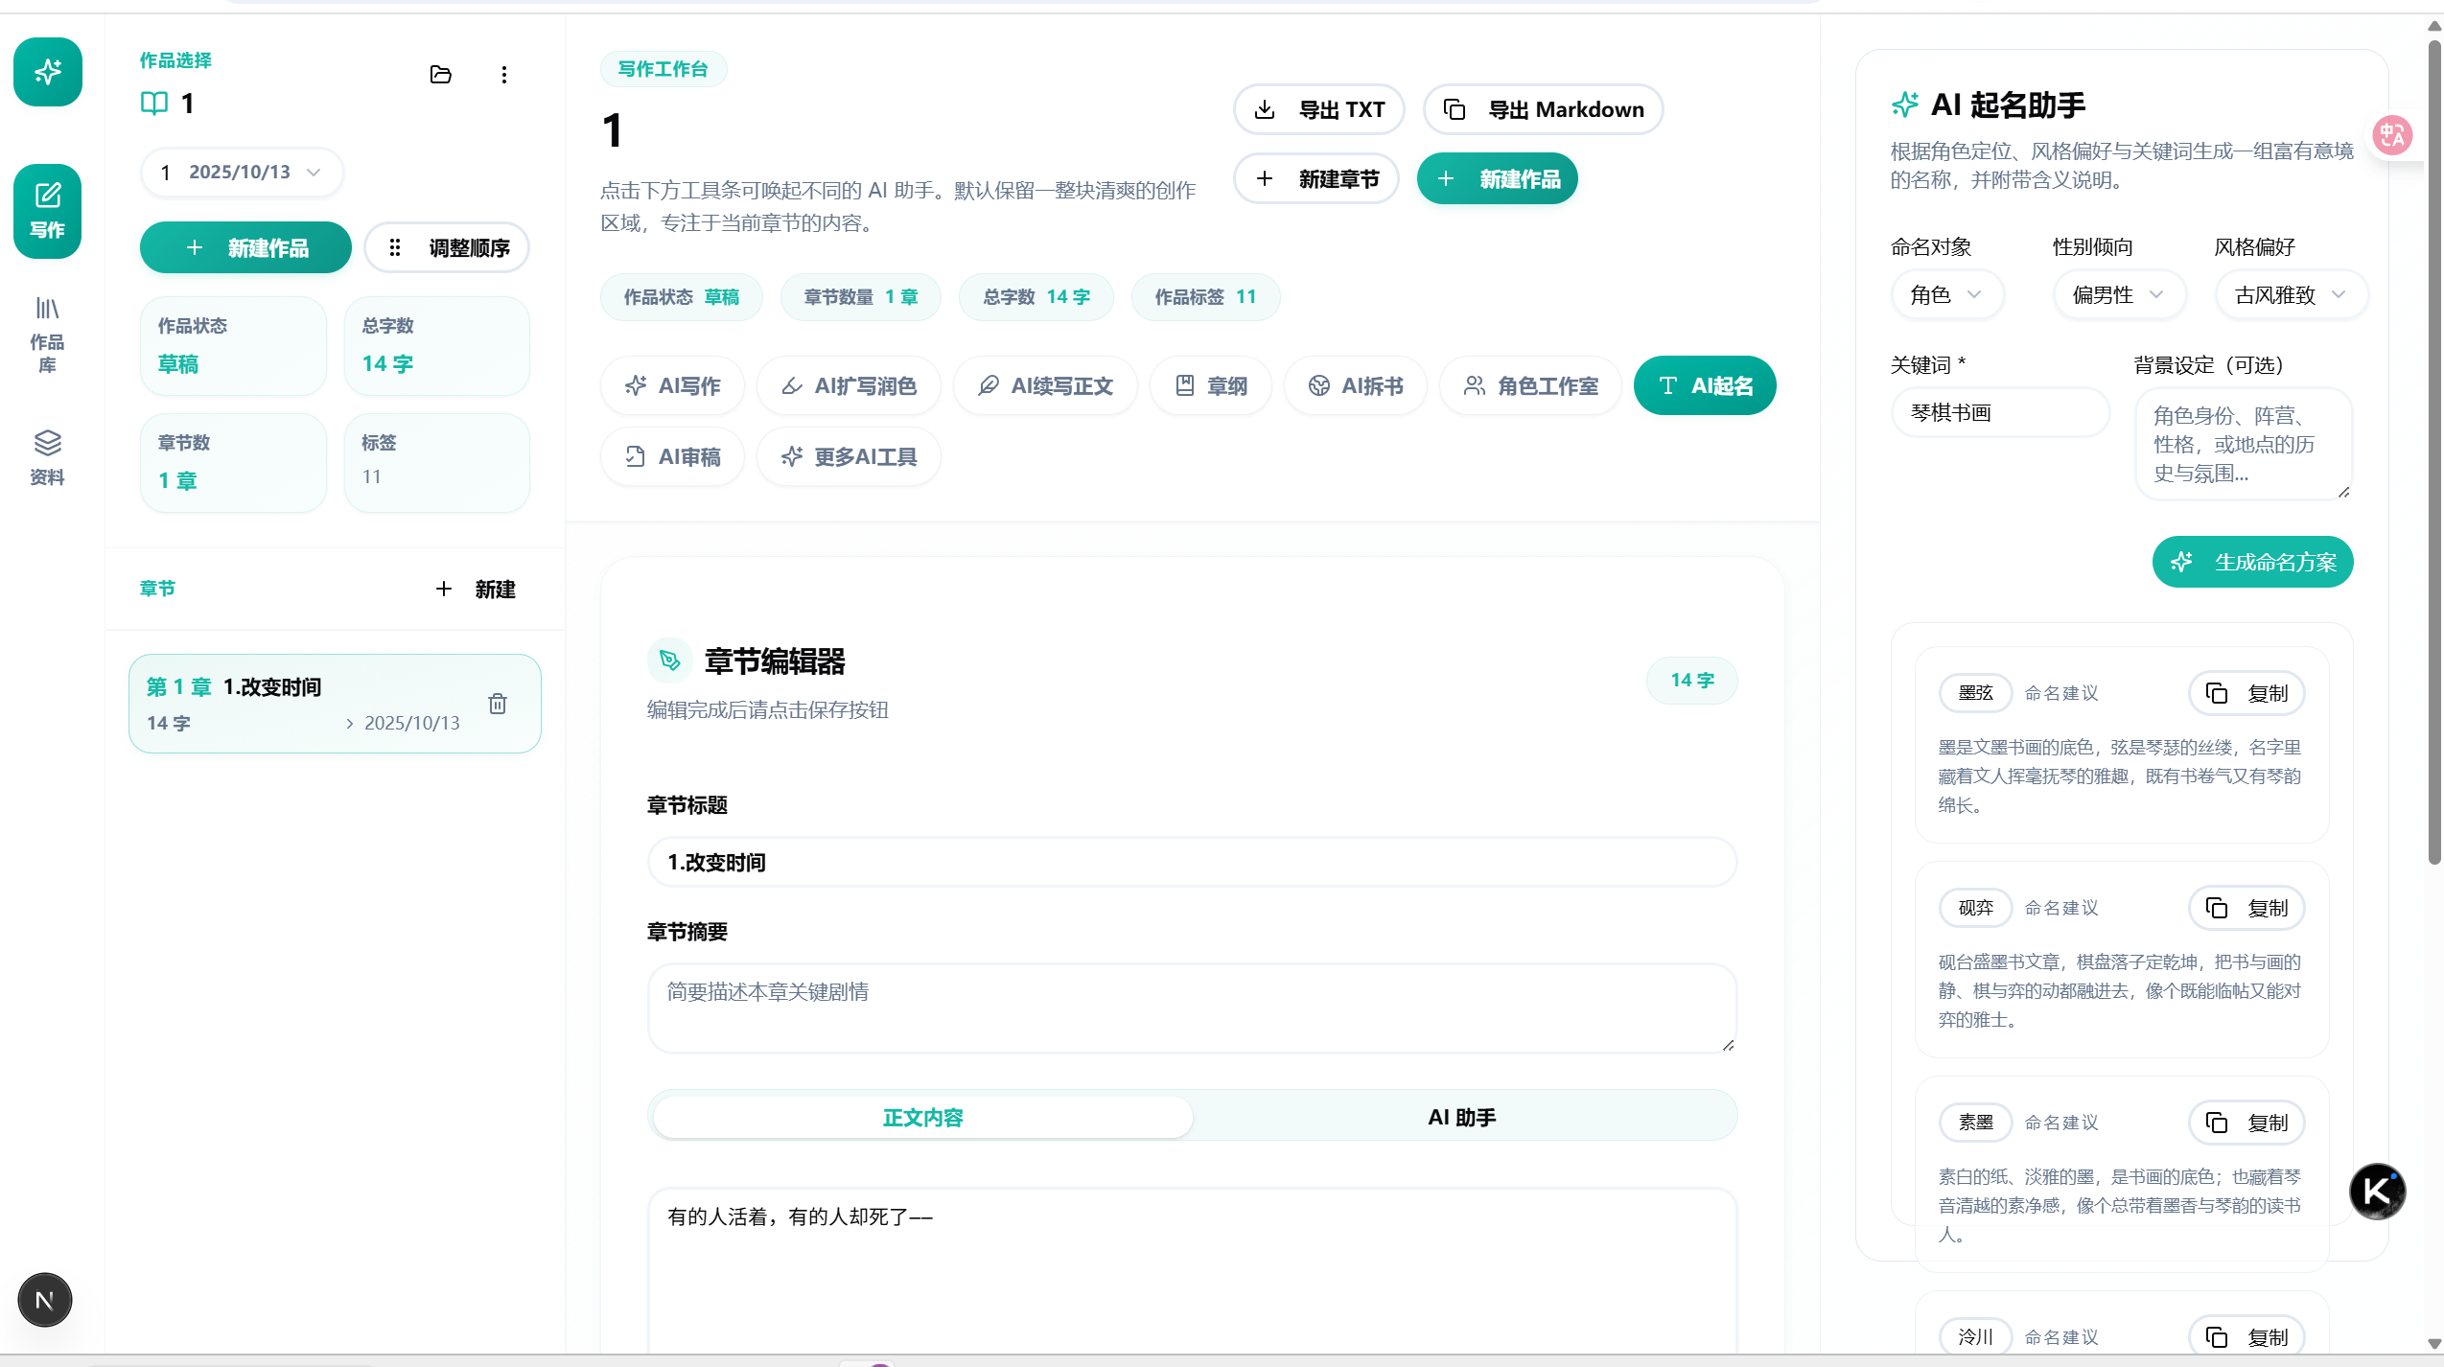Click the 章节标题 input field
Image resolution: width=2444 pixels, height=1367 pixels.
point(1191,863)
